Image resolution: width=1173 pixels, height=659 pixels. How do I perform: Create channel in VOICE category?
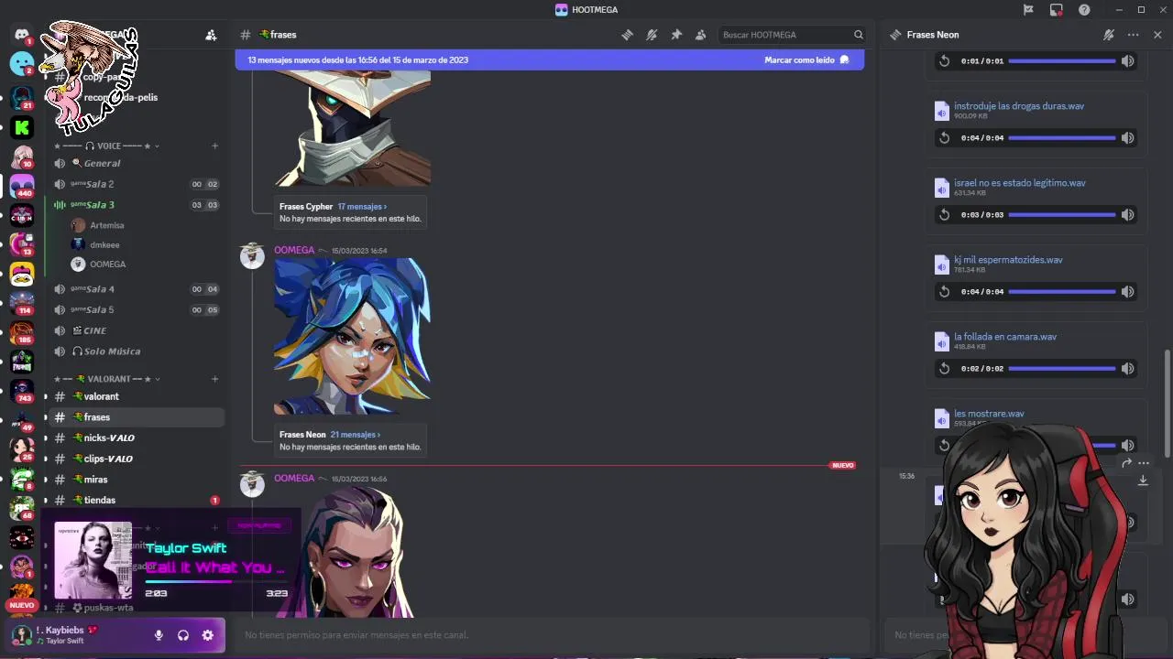[x=215, y=146]
